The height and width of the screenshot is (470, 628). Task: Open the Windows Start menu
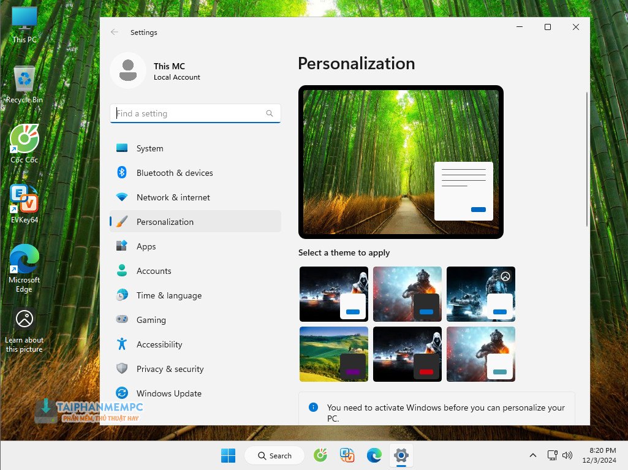[x=228, y=455]
